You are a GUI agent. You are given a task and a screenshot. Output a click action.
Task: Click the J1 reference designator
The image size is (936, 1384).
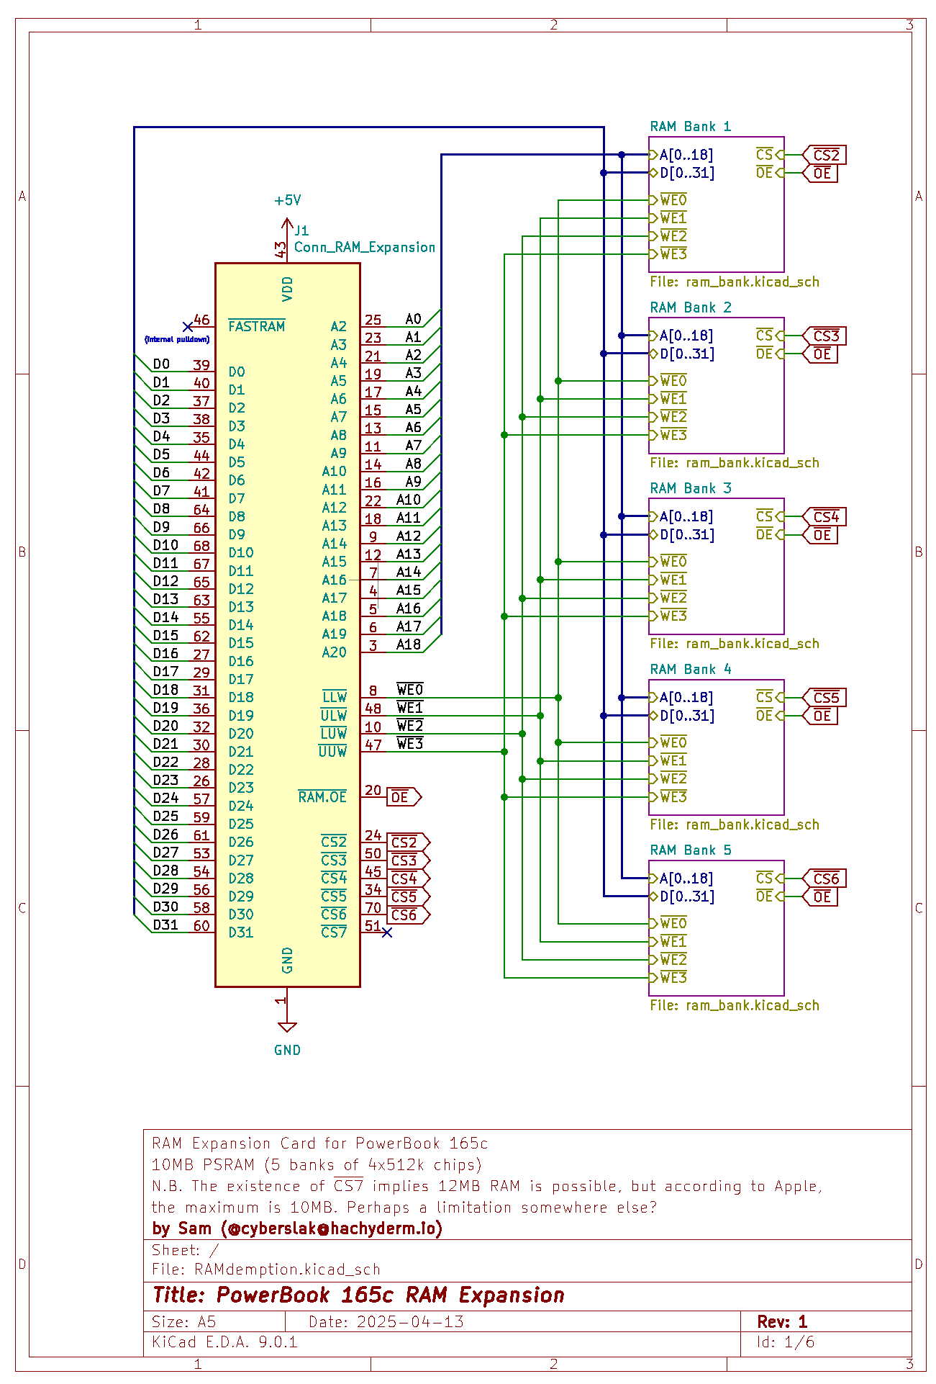(x=302, y=230)
